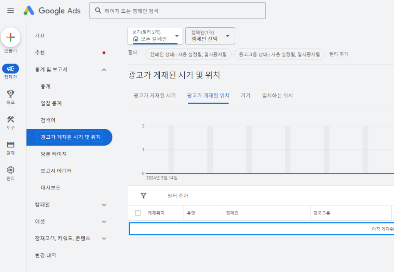Toggle the hamburger menu icon

(10, 10)
